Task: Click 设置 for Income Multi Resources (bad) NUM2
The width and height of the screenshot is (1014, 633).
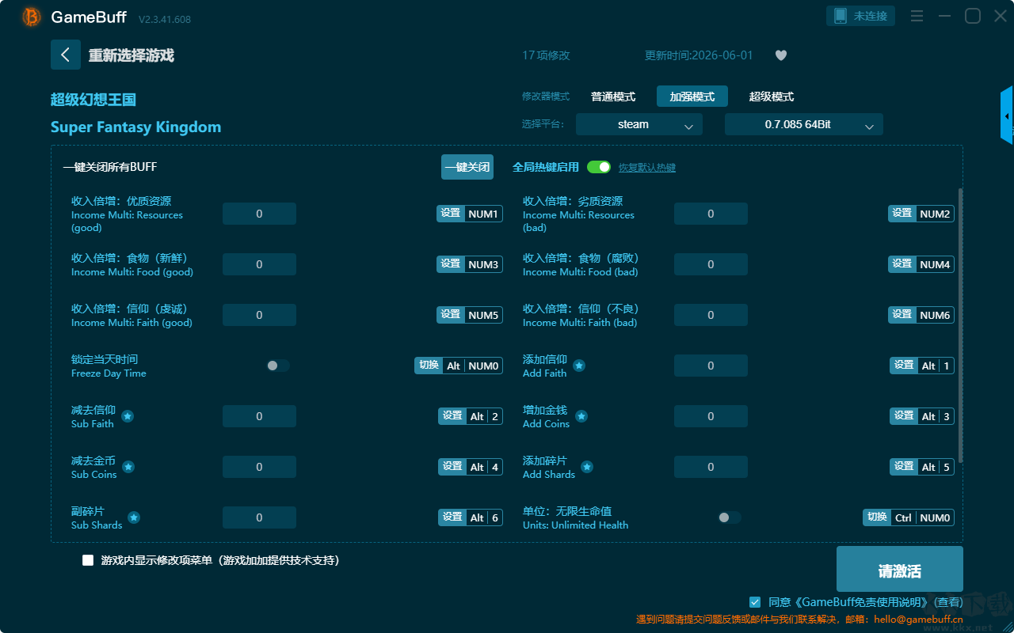Action: point(902,214)
